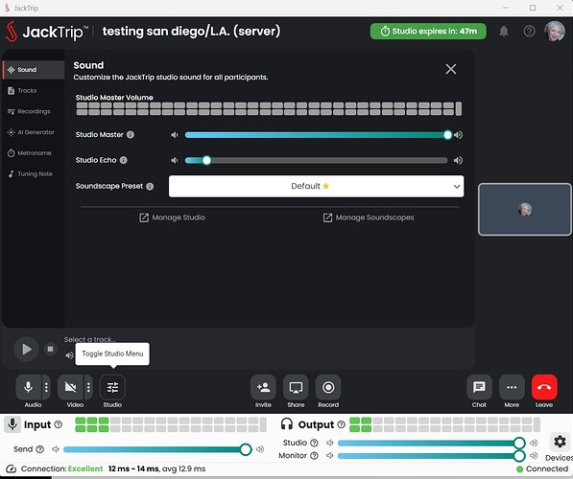Open the help question mark icon

point(529,32)
